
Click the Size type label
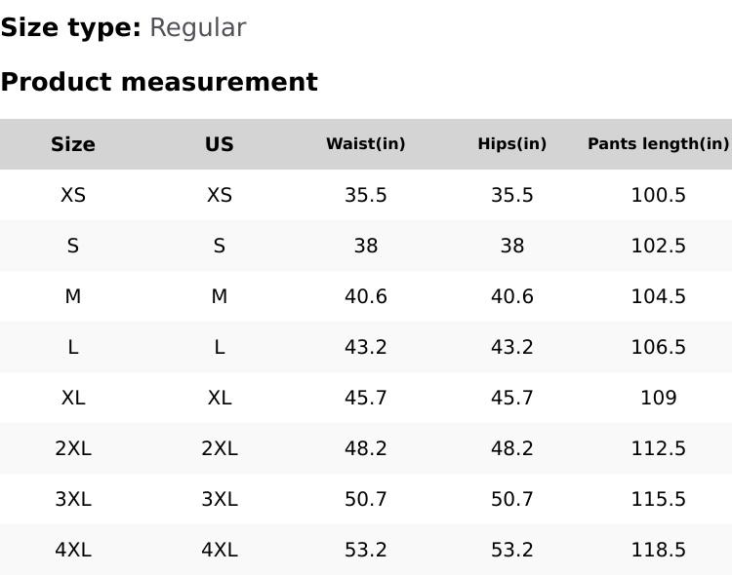[x=70, y=28]
